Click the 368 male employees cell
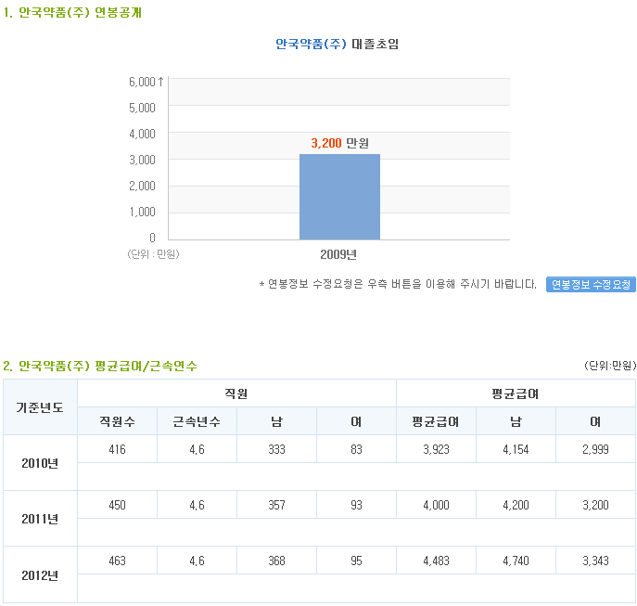This screenshot has width=637, height=606. (276, 561)
